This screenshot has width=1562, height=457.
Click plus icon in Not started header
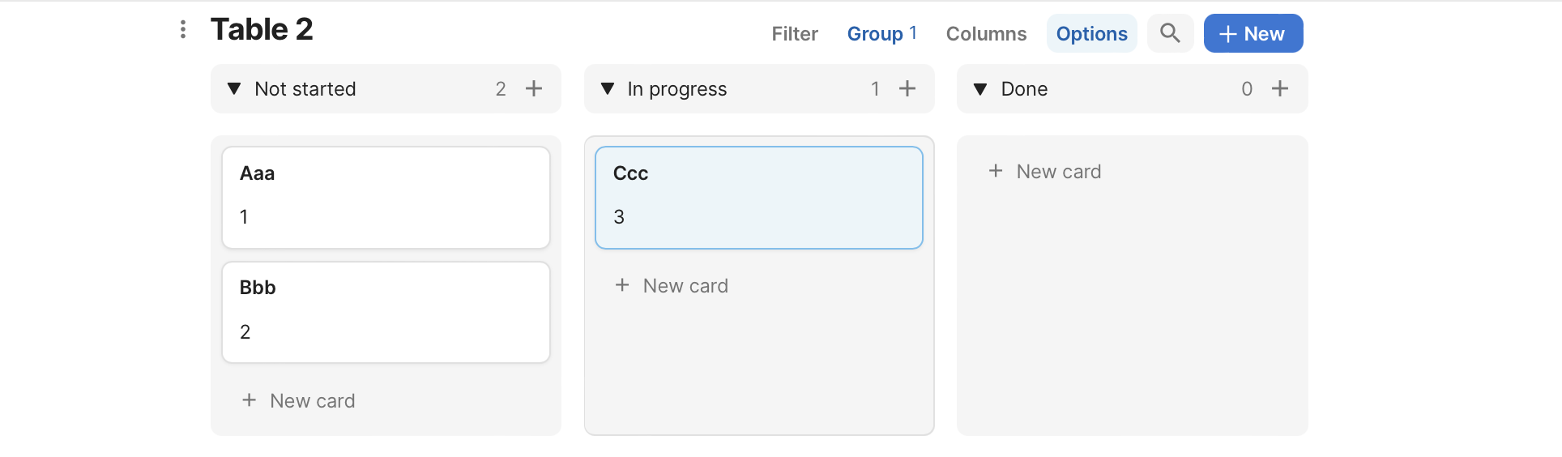click(x=534, y=88)
